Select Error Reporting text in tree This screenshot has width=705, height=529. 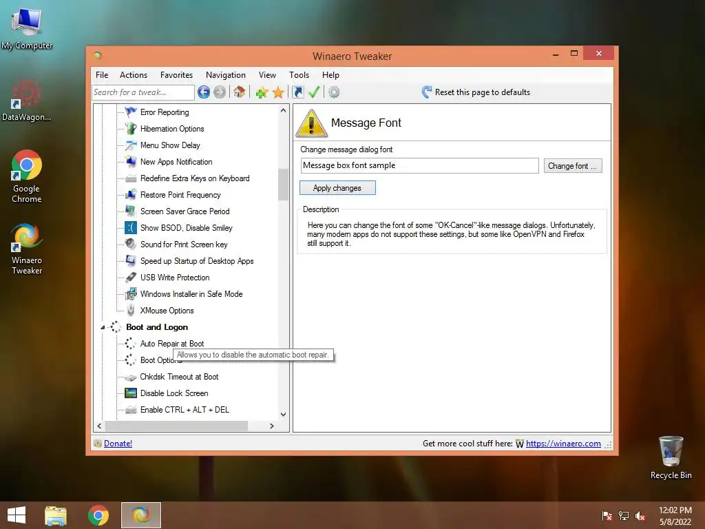coord(165,112)
